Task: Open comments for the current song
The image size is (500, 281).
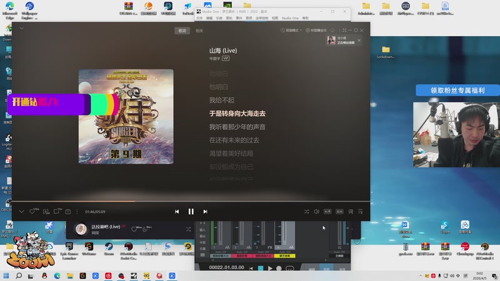Action: [56, 211]
